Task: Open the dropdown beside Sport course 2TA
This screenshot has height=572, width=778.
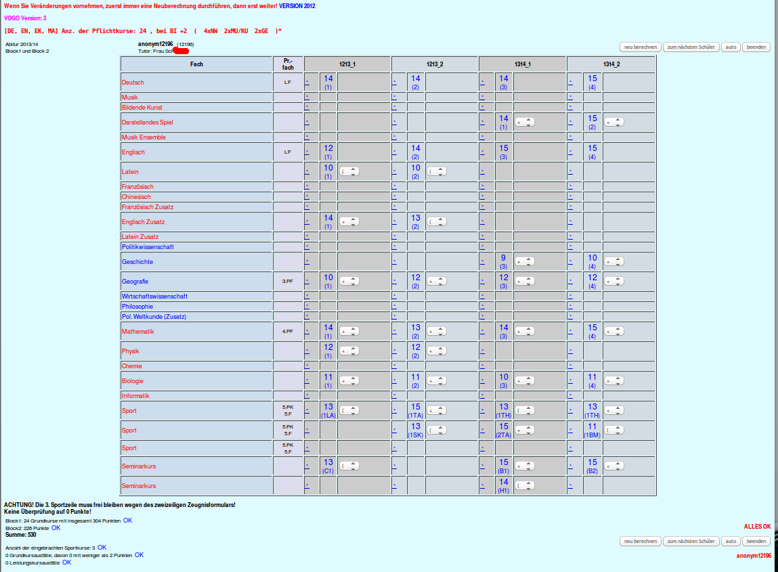Action: pyautogui.click(x=525, y=430)
